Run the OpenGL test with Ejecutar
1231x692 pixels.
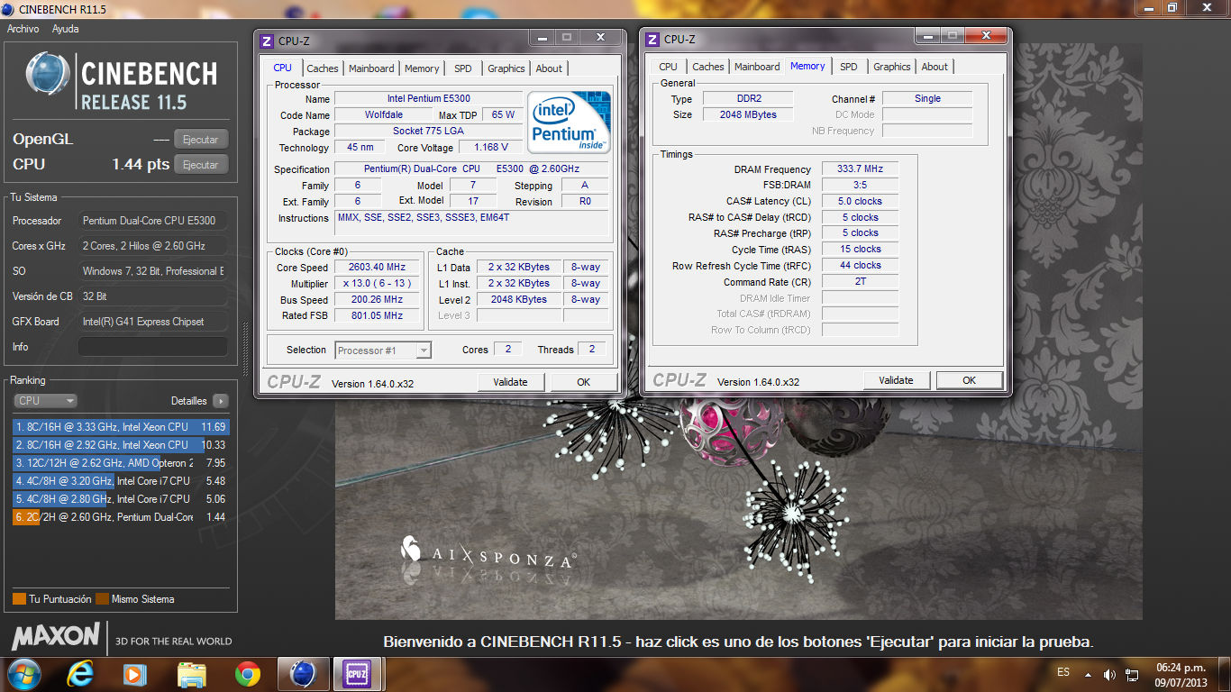click(x=201, y=140)
